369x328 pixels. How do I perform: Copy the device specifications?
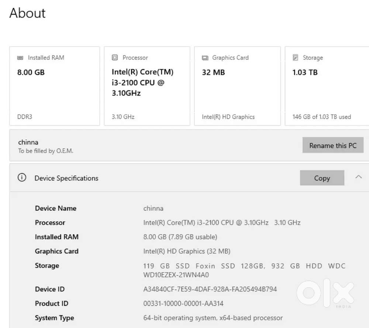[x=322, y=178]
